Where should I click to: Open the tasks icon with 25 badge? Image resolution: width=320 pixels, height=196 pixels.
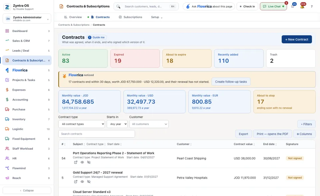point(293,6)
